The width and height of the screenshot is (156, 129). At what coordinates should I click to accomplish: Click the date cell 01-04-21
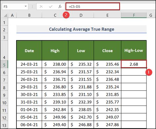click(29, 110)
